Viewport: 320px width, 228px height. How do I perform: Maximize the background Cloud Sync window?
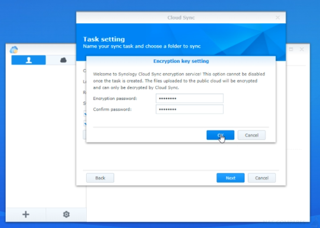click(x=291, y=49)
